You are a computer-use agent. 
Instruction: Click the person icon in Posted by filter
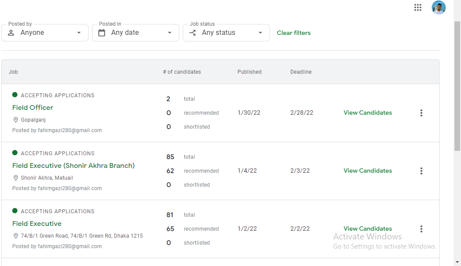[11, 33]
